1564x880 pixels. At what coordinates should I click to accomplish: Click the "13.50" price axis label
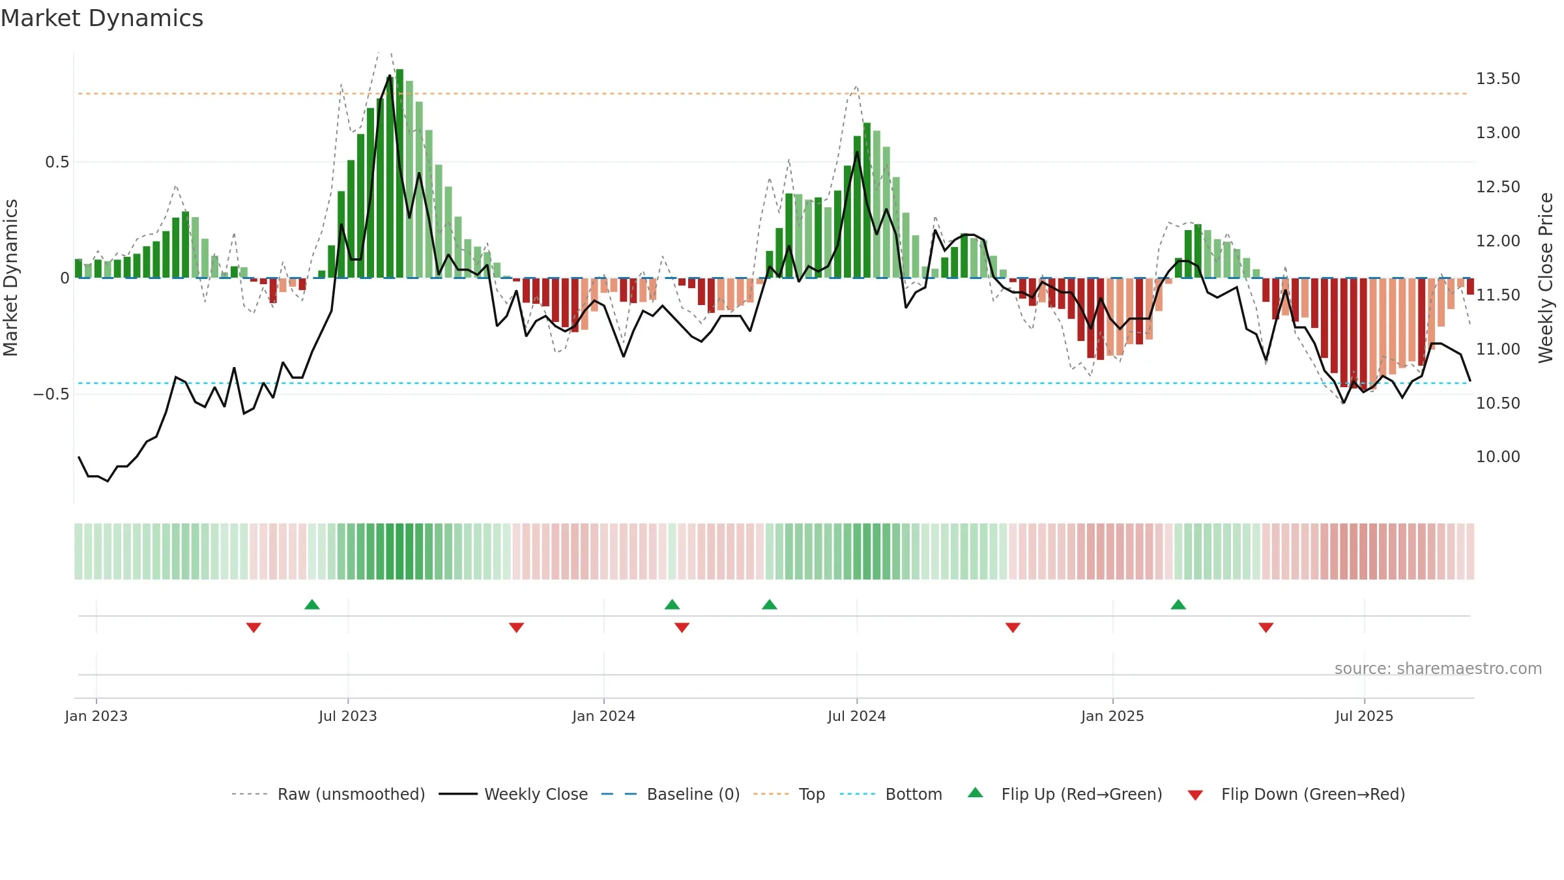[x=1498, y=79]
